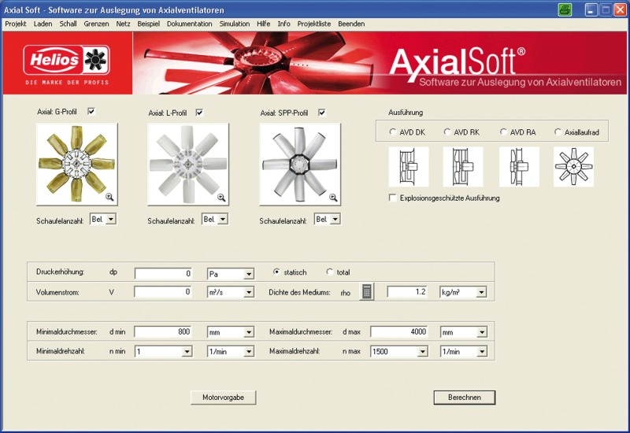Image resolution: width=630 pixels, height=433 pixels.
Task: Uncheck the Axial L-Profil checkbox
Action: pyautogui.click(x=199, y=113)
